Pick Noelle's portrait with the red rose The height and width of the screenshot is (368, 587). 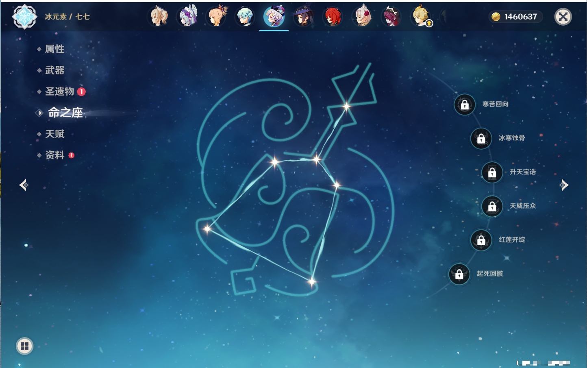(362, 17)
